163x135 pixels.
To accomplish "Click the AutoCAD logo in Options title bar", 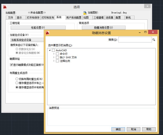I will coord(5,7).
